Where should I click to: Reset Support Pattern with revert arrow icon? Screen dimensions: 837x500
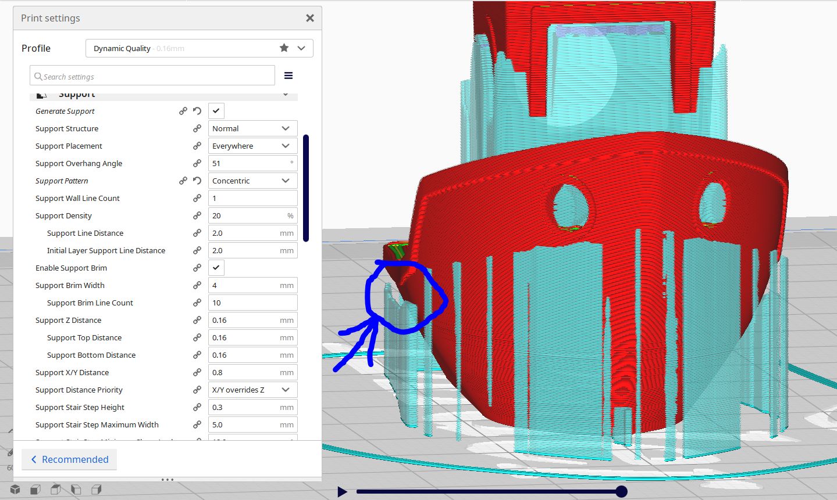tap(197, 181)
